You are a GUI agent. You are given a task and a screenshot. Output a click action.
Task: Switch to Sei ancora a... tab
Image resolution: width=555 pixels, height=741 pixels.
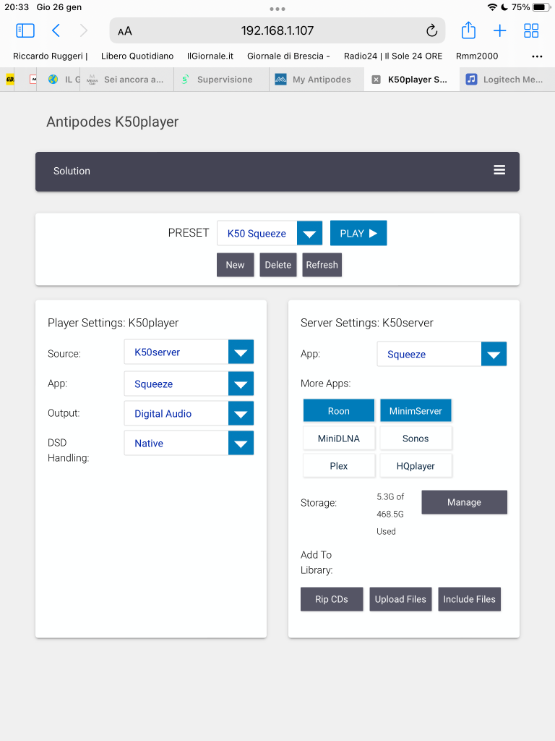126,80
